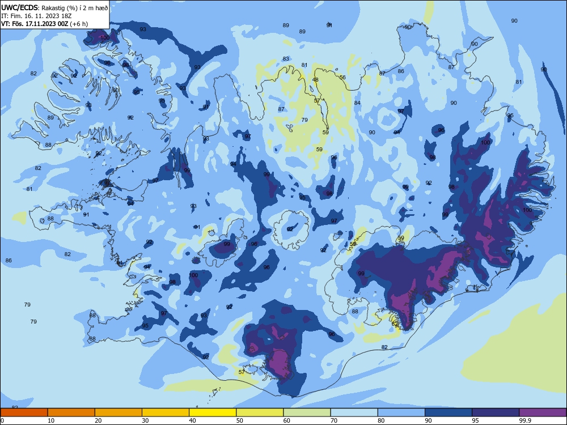
Task: Pick the bright yellow 40–50 legend swatch
Action: tap(213, 413)
